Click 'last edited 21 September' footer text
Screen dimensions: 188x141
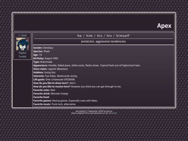94,111
